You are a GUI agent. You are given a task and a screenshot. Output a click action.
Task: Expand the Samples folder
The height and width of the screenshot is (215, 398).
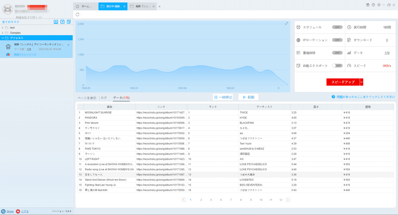[2, 33]
